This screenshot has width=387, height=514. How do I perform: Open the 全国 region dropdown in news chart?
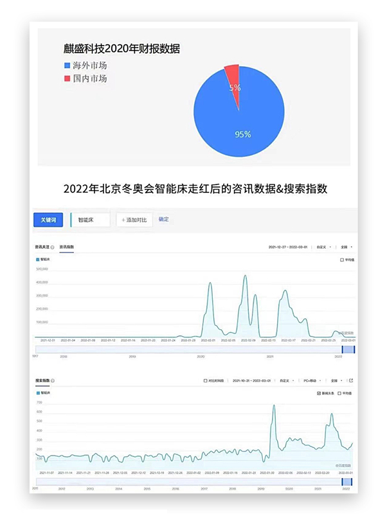pos(346,247)
